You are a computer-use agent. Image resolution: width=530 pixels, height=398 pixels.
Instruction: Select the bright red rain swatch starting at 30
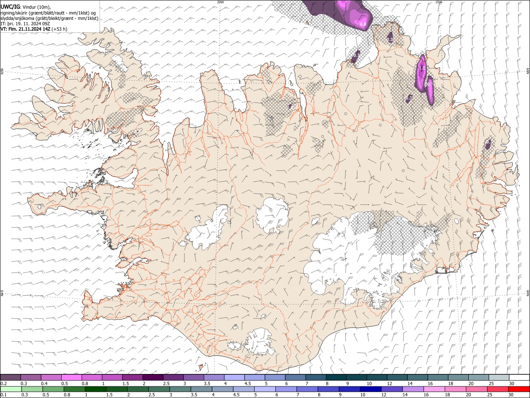[x=519, y=389]
